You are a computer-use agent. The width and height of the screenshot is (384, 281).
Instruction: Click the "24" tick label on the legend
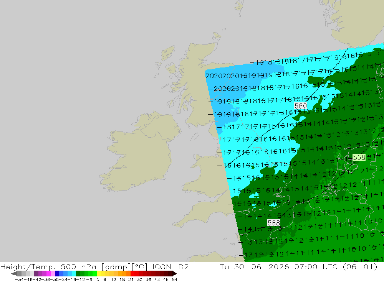pyautogui.click(x=131, y=279)
